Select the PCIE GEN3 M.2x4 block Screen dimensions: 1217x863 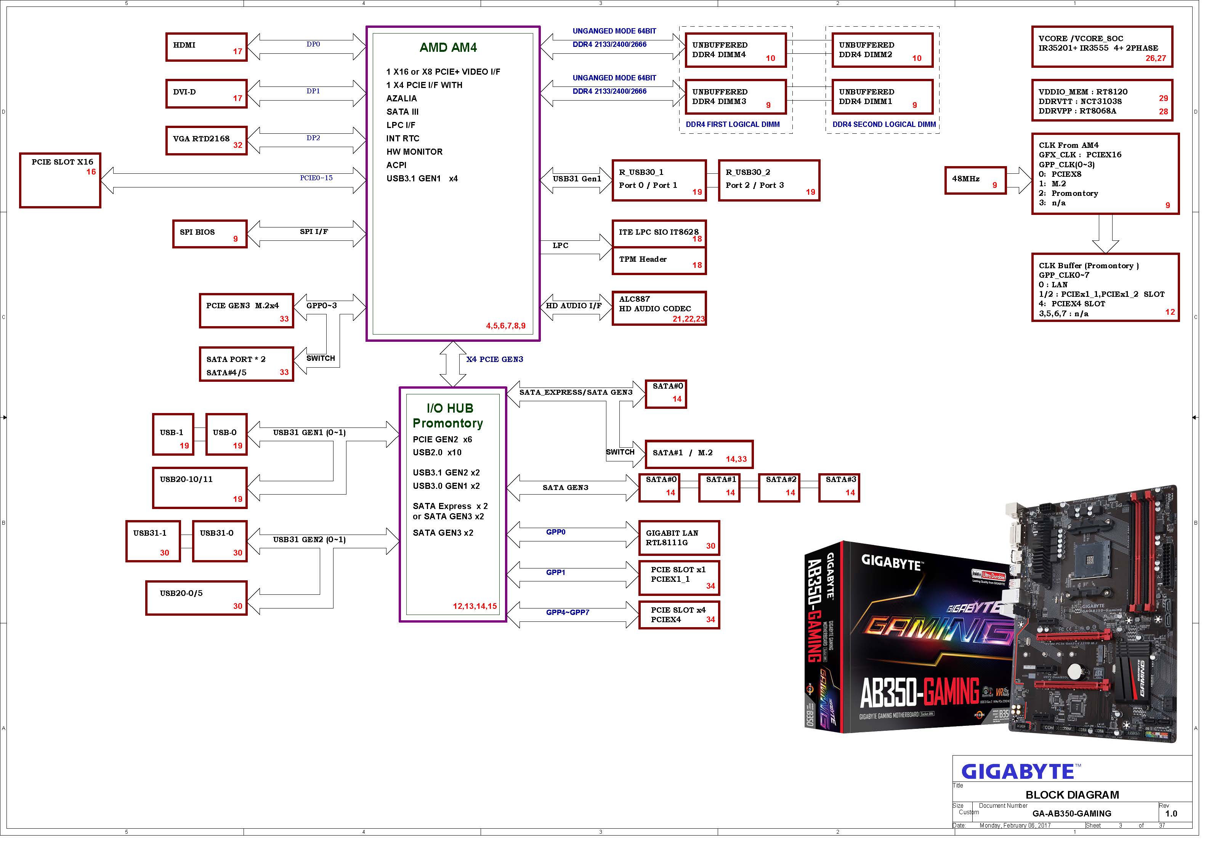pos(246,311)
